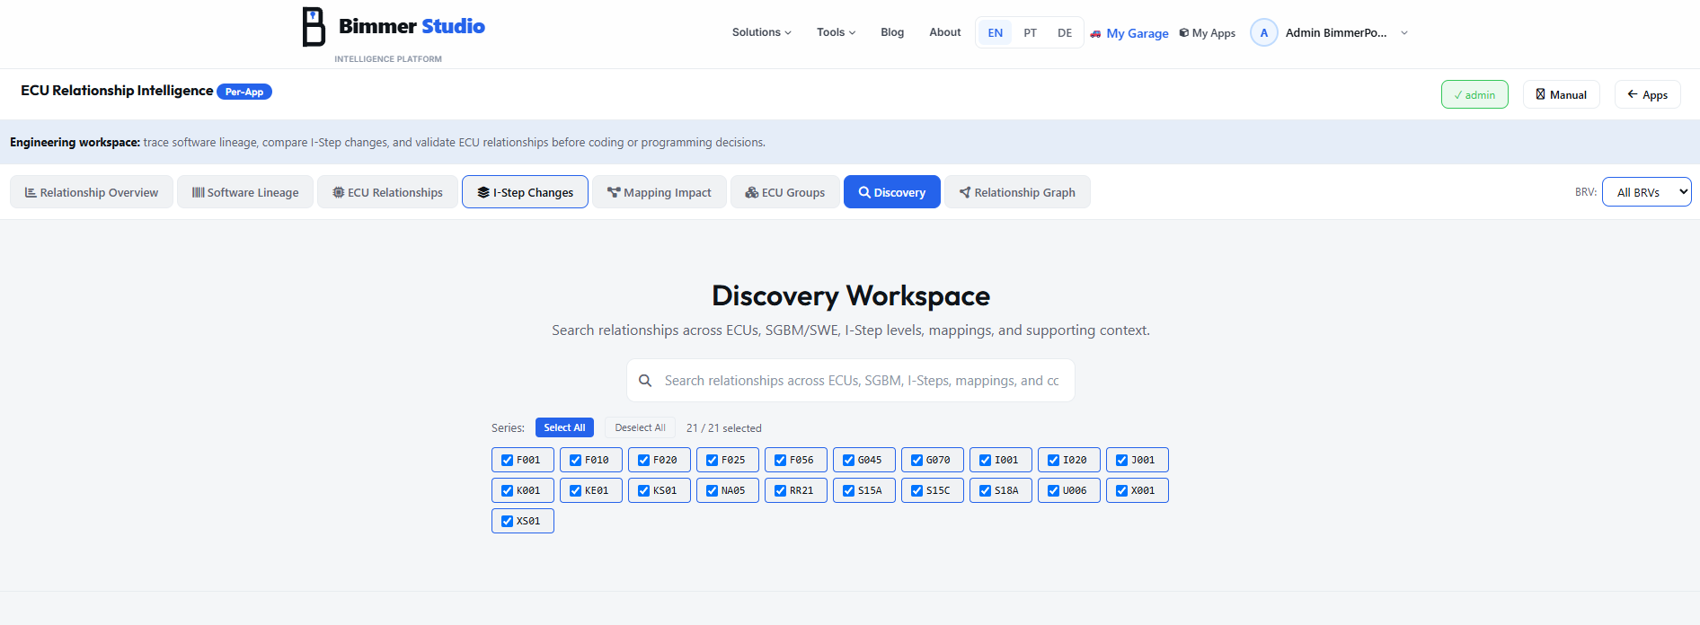Toggle the F025 series checkbox

[712, 460]
